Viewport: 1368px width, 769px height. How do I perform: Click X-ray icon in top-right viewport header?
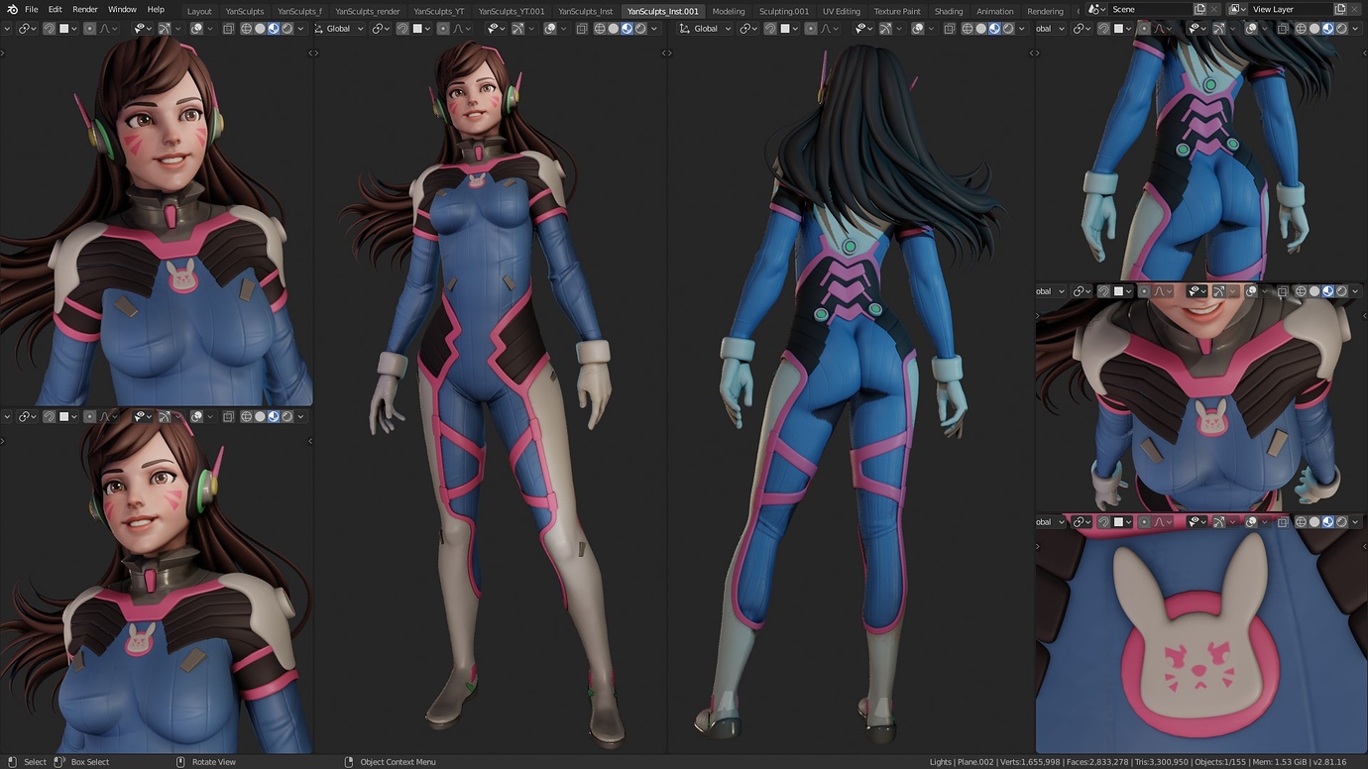pos(1284,29)
